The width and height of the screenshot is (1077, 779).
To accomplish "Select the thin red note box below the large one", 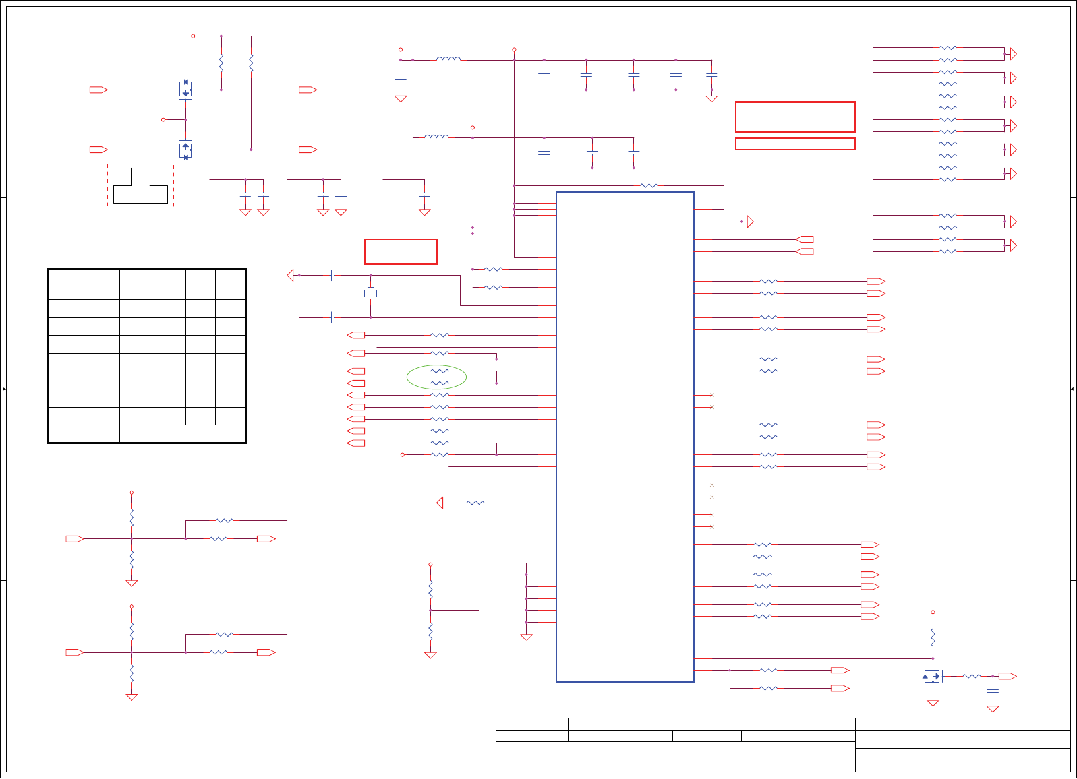I will [796, 144].
